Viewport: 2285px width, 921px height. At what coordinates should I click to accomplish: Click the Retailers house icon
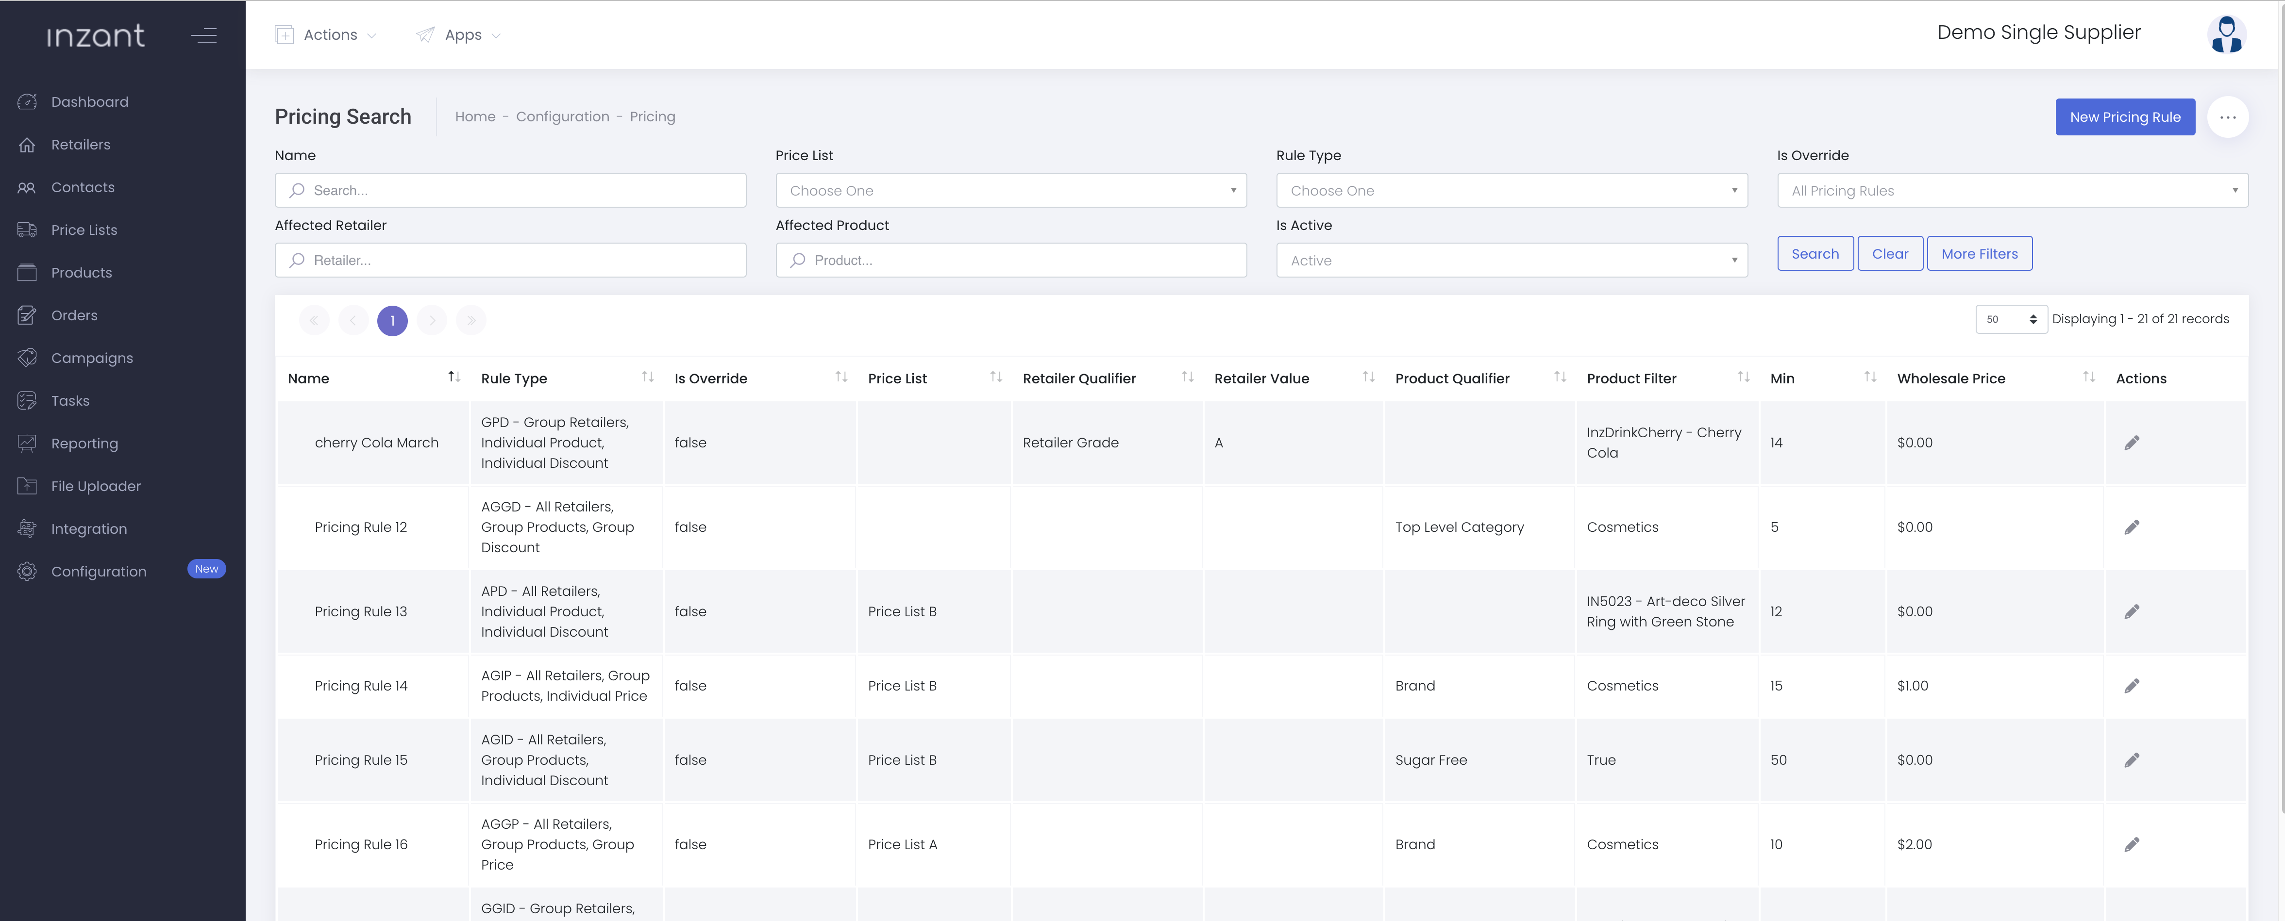tap(28, 145)
